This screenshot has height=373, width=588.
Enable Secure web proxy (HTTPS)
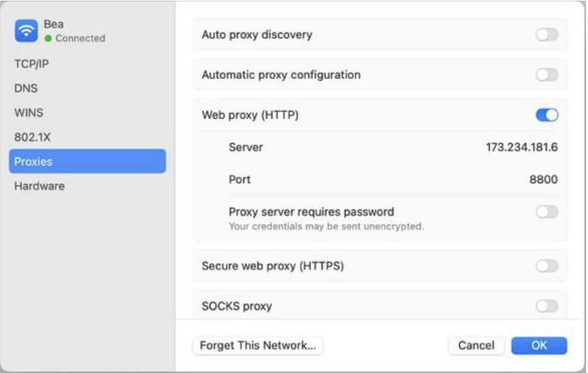click(x=547, y=266)
